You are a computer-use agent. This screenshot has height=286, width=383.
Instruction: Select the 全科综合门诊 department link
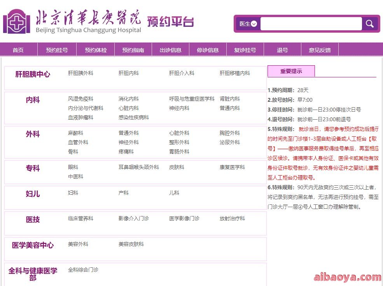pos(83,270)
